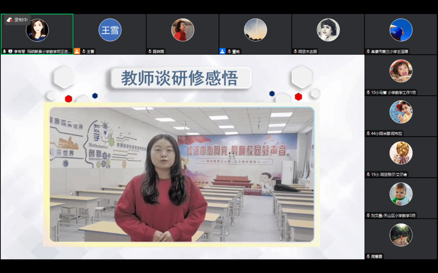Click muted mic icon next to 阿依木古丽
438x273 pixels.
295,52
